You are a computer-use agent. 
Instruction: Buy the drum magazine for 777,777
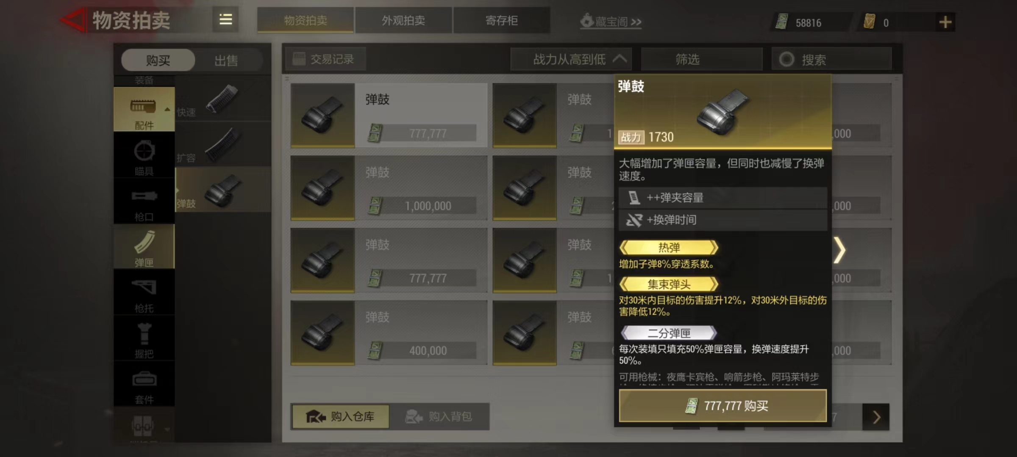[x=723, y=406]
